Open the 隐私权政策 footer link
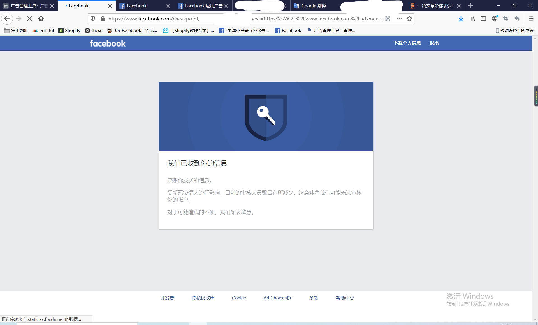The width and height of the screenshot is (538, 325). coord(203,298)
